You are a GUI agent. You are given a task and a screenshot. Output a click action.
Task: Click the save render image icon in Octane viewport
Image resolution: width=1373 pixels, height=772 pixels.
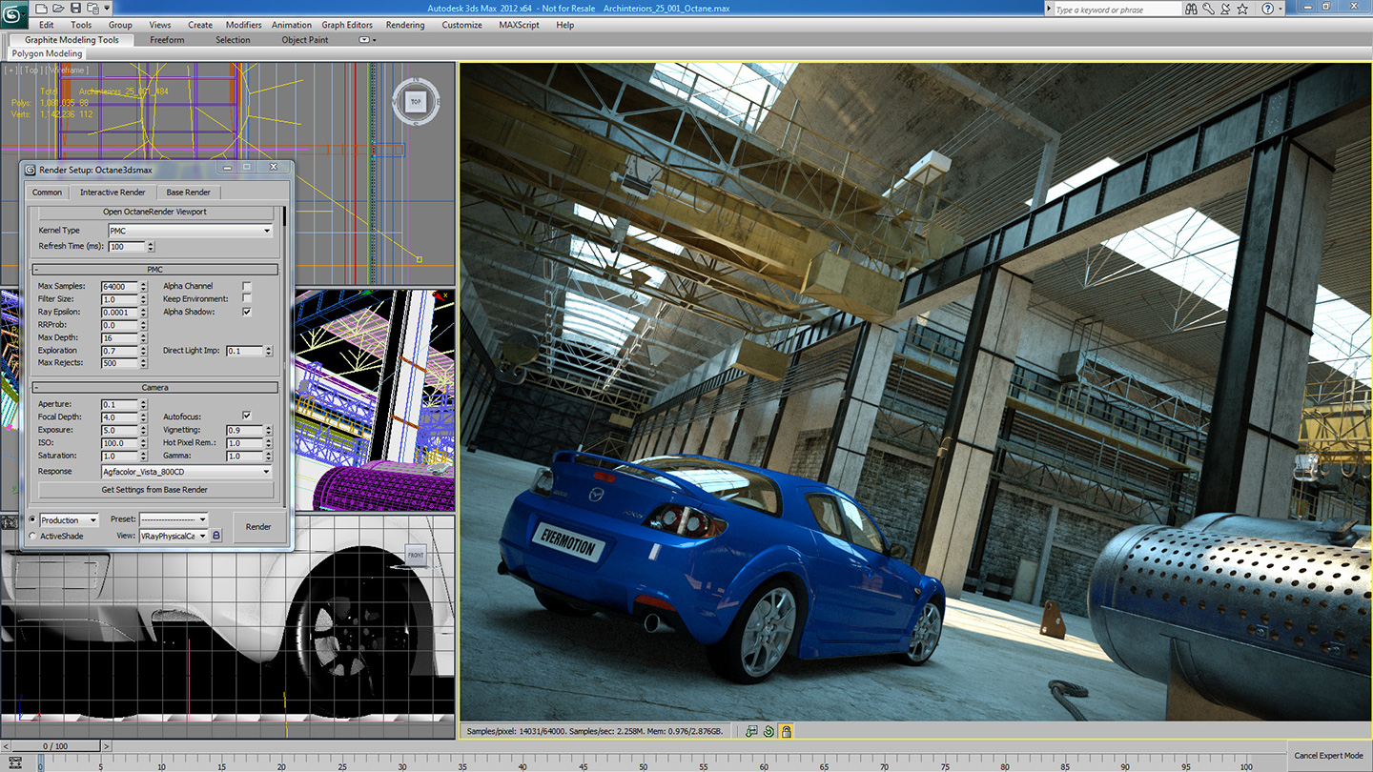751,731
